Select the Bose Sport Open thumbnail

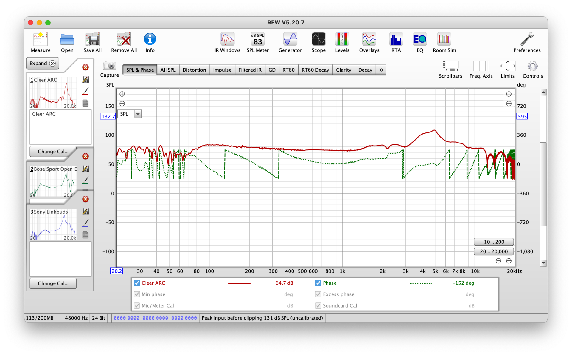(x=53, y=182)
